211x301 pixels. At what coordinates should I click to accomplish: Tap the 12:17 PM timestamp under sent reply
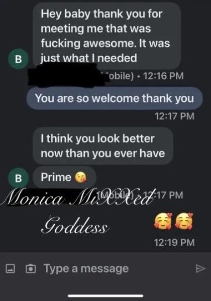coord(174,116)
